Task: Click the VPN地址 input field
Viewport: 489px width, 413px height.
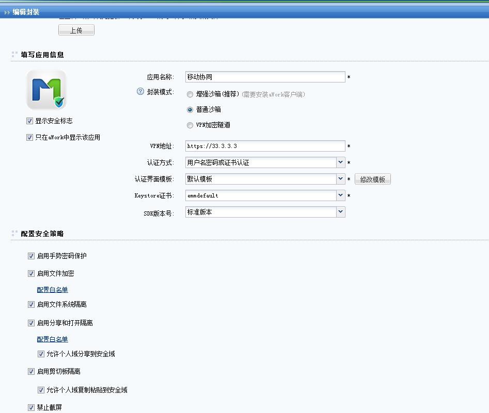Action: (265, 146)
